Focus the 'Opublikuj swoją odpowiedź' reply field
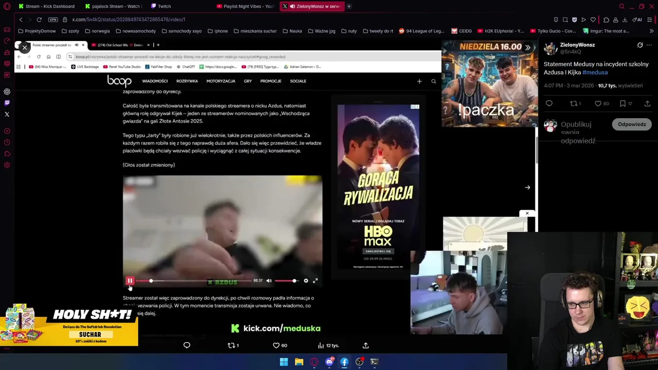 pos(578,133)
